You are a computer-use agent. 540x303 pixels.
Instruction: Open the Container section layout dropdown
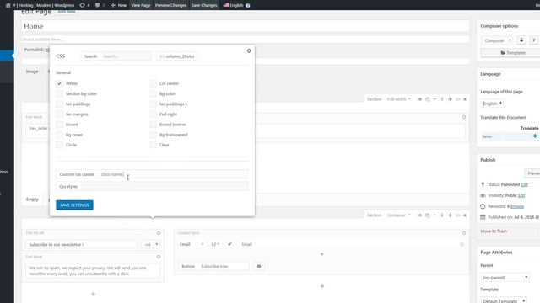point(398,215)
